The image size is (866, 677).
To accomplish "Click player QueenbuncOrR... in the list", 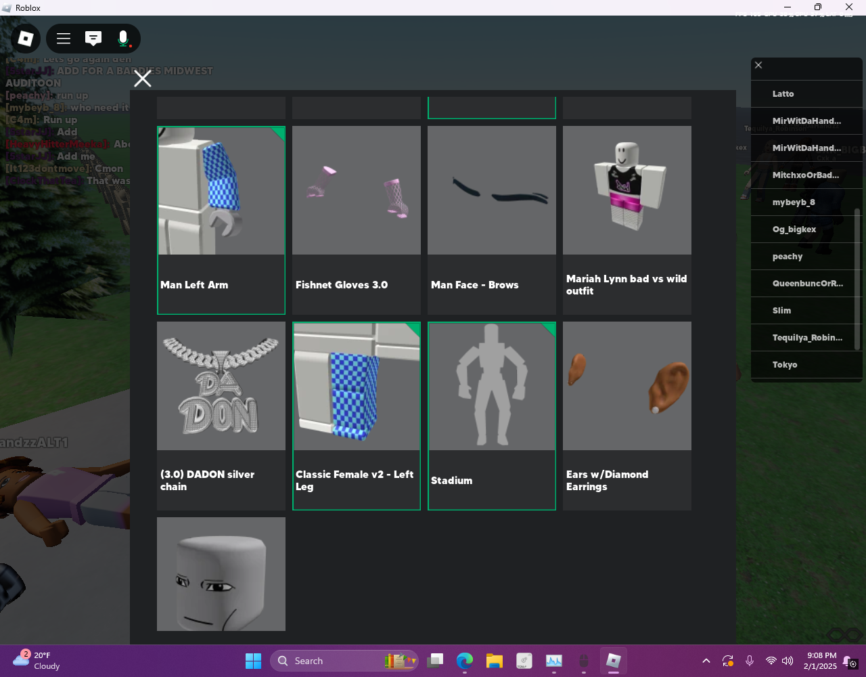I will [x=806, y=284].
